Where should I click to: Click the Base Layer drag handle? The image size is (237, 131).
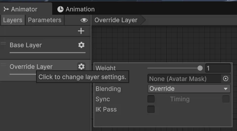(x=3, y=43)
